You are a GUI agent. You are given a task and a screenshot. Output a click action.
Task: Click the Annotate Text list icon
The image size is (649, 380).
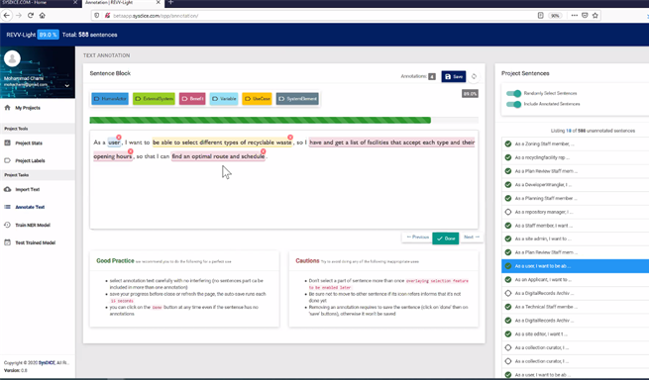(x=7, y=207)
